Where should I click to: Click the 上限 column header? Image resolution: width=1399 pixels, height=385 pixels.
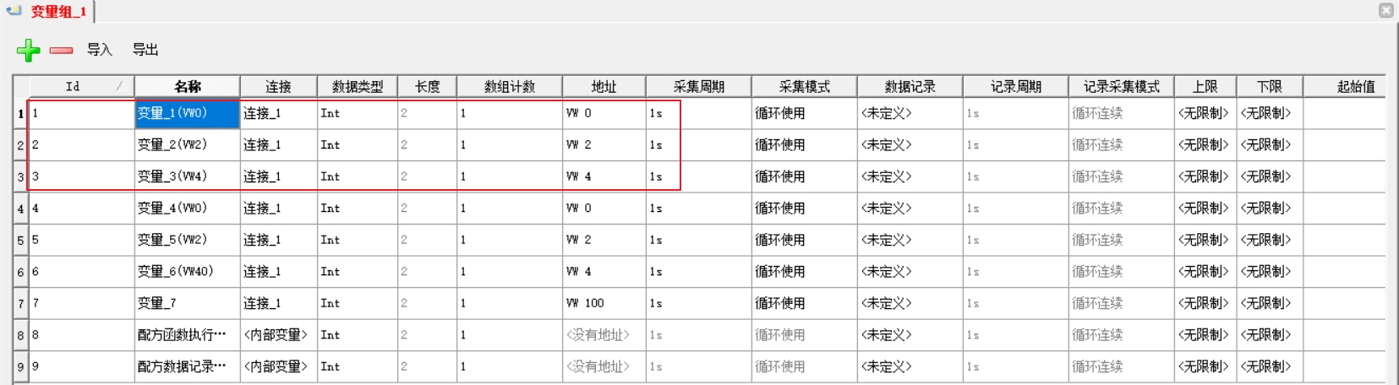click(1205, 86)
